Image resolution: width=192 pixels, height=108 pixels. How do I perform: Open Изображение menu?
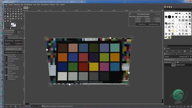[x=28, y=4]
